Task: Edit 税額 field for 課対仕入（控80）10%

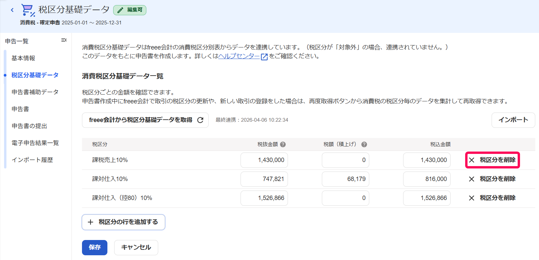Action: [346, 198]
